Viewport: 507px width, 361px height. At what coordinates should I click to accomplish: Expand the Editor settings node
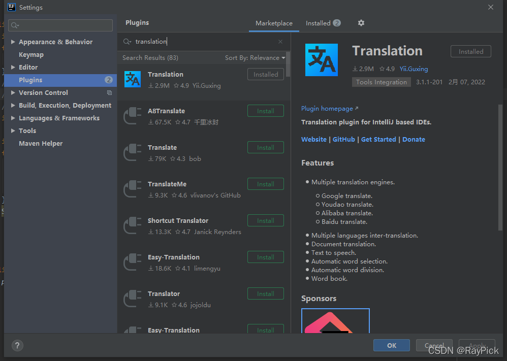coord(13,67)
